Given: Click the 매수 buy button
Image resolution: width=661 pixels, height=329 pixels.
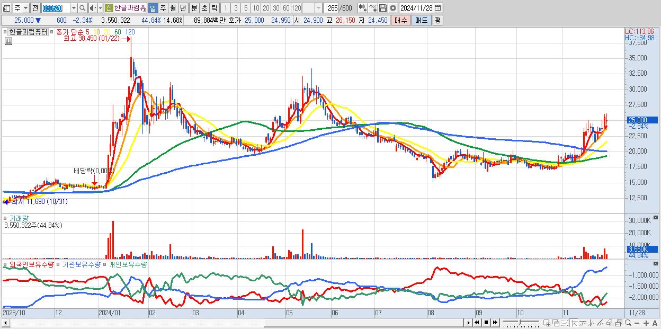Looking at the screenshot, I should click(401, 20).
